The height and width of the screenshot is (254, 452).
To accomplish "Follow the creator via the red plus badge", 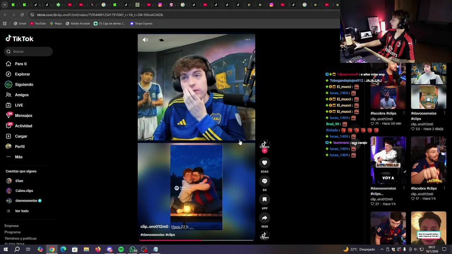I will pyautogui.click(x=264, y=151).
